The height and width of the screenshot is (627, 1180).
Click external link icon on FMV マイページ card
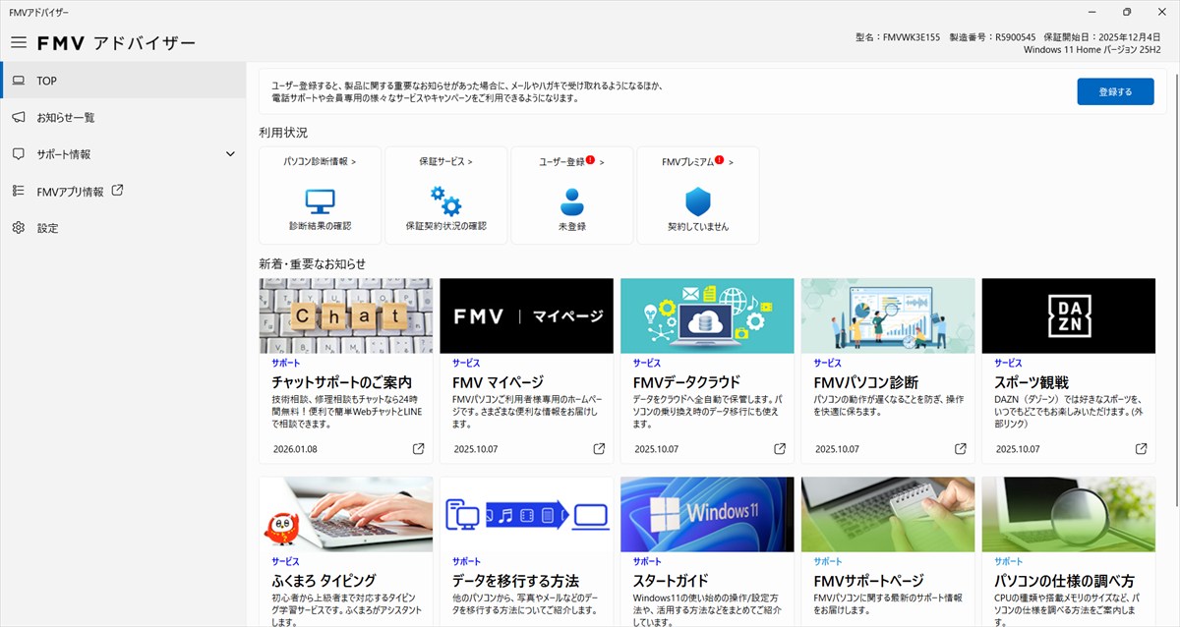point(599,449)
